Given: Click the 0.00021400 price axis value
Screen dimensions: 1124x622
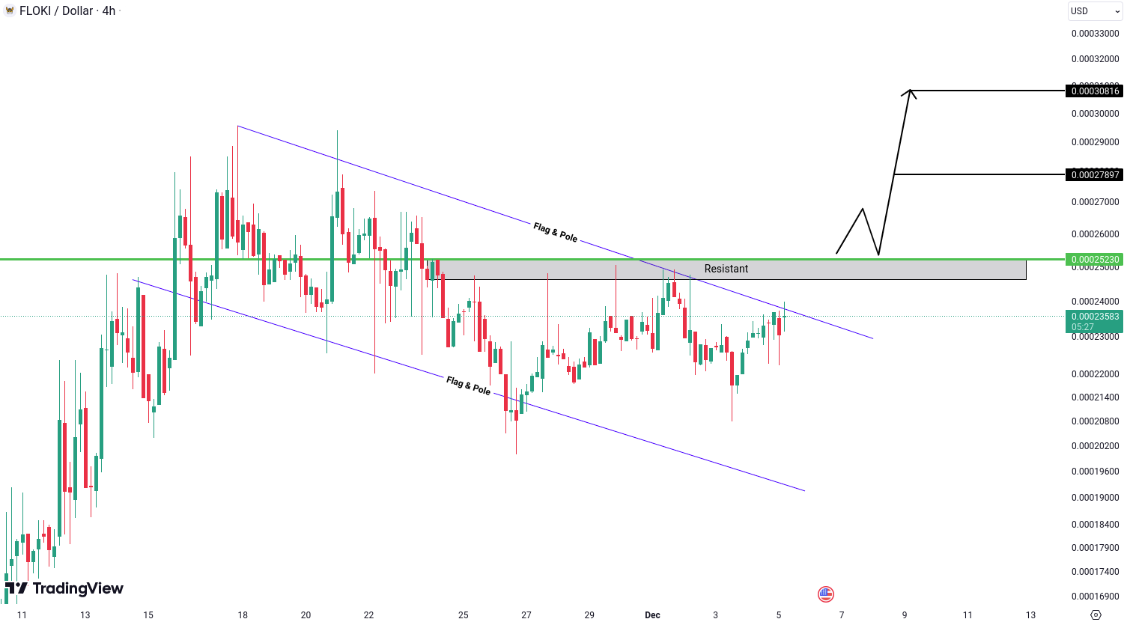Looking at the screenshot, I should 1095,397.
